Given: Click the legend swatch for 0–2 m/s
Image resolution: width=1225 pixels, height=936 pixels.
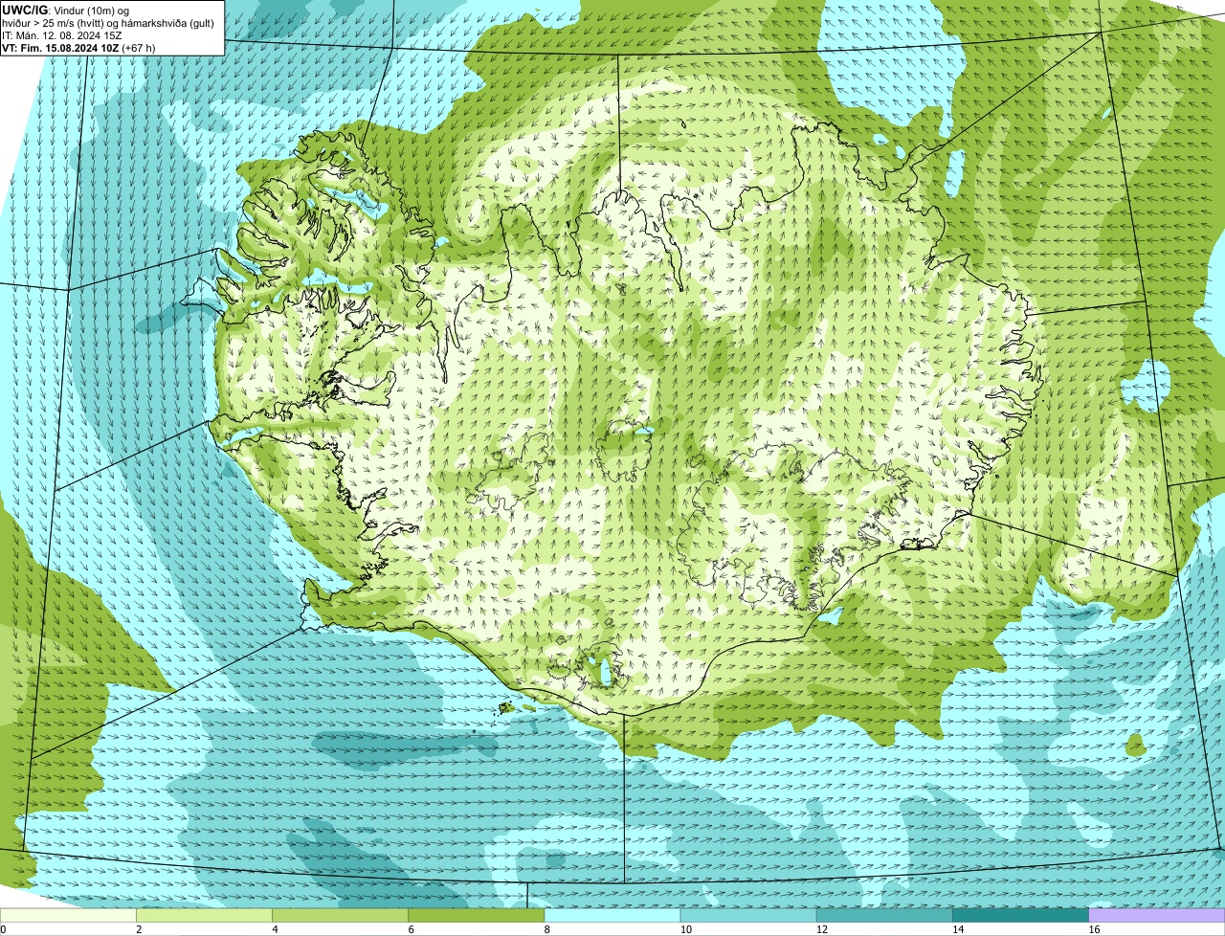Looking at the screenshot, I should point(69,916).
